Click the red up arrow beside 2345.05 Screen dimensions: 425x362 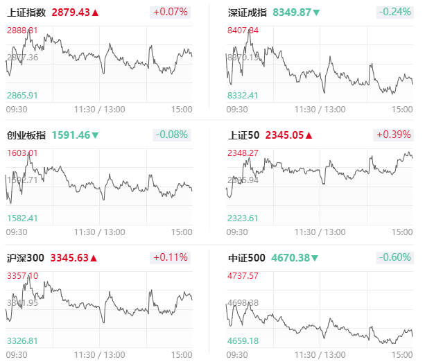click(x=309, y=135)
